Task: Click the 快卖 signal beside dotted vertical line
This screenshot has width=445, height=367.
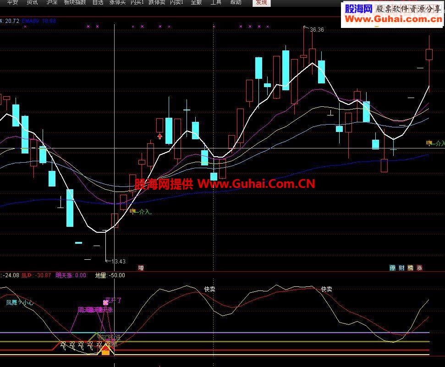Action: [210, 289]
